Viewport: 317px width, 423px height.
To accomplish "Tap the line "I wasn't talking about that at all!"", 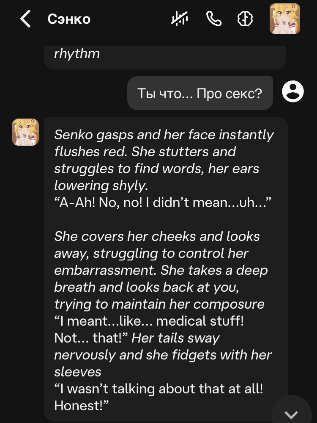I will pos(158,389).
